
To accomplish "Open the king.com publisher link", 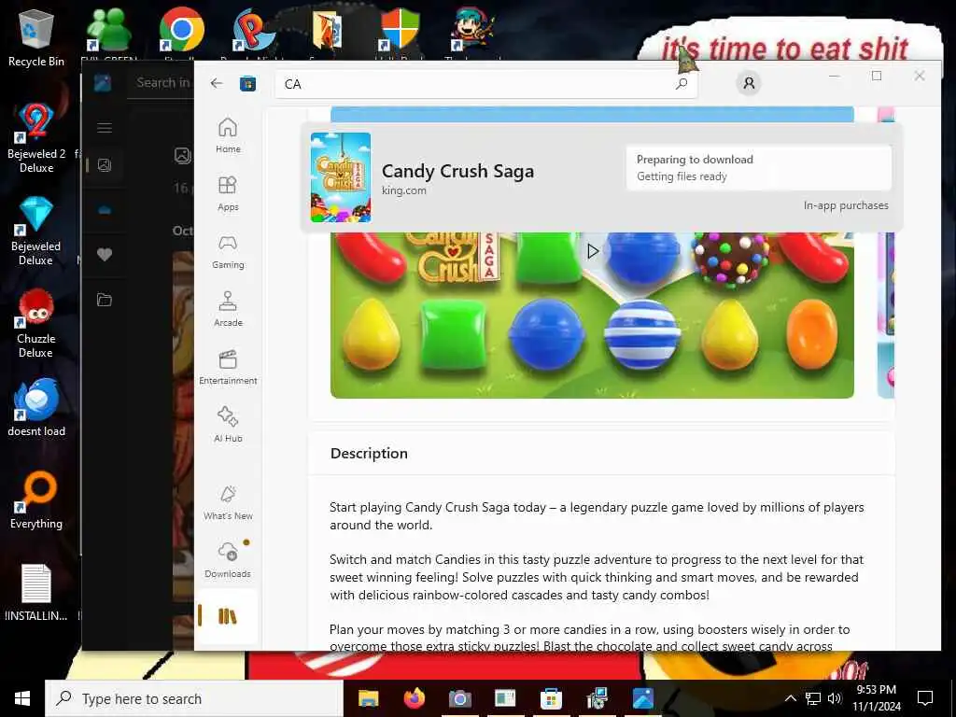I will coord(403,190).
